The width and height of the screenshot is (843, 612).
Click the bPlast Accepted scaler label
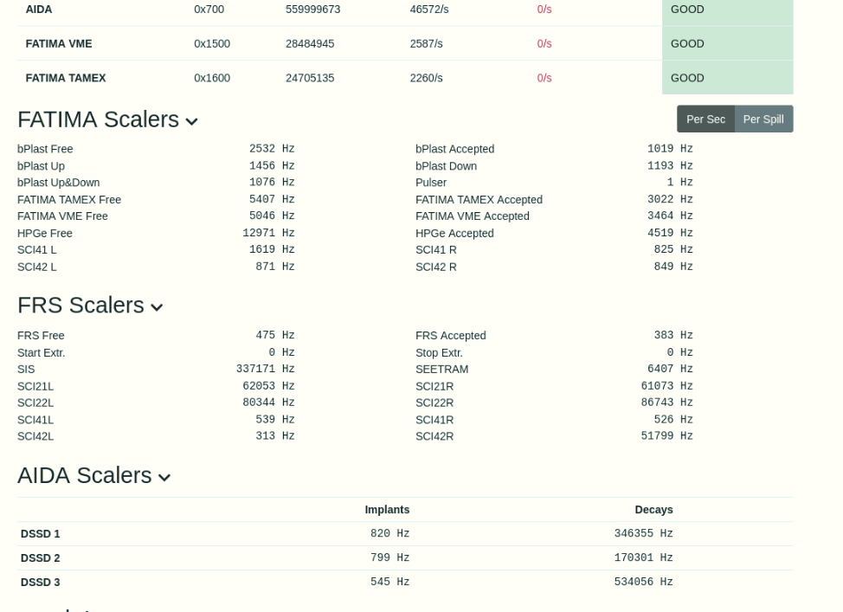454,149
